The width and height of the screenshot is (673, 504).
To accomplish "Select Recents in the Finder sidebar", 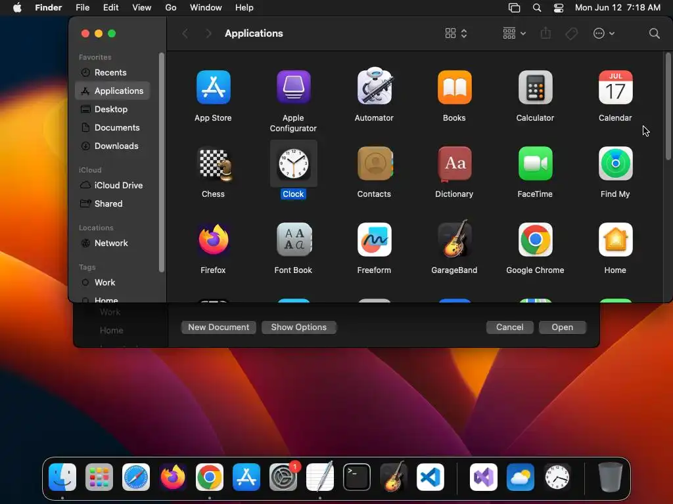I will (x=112, y=72).
